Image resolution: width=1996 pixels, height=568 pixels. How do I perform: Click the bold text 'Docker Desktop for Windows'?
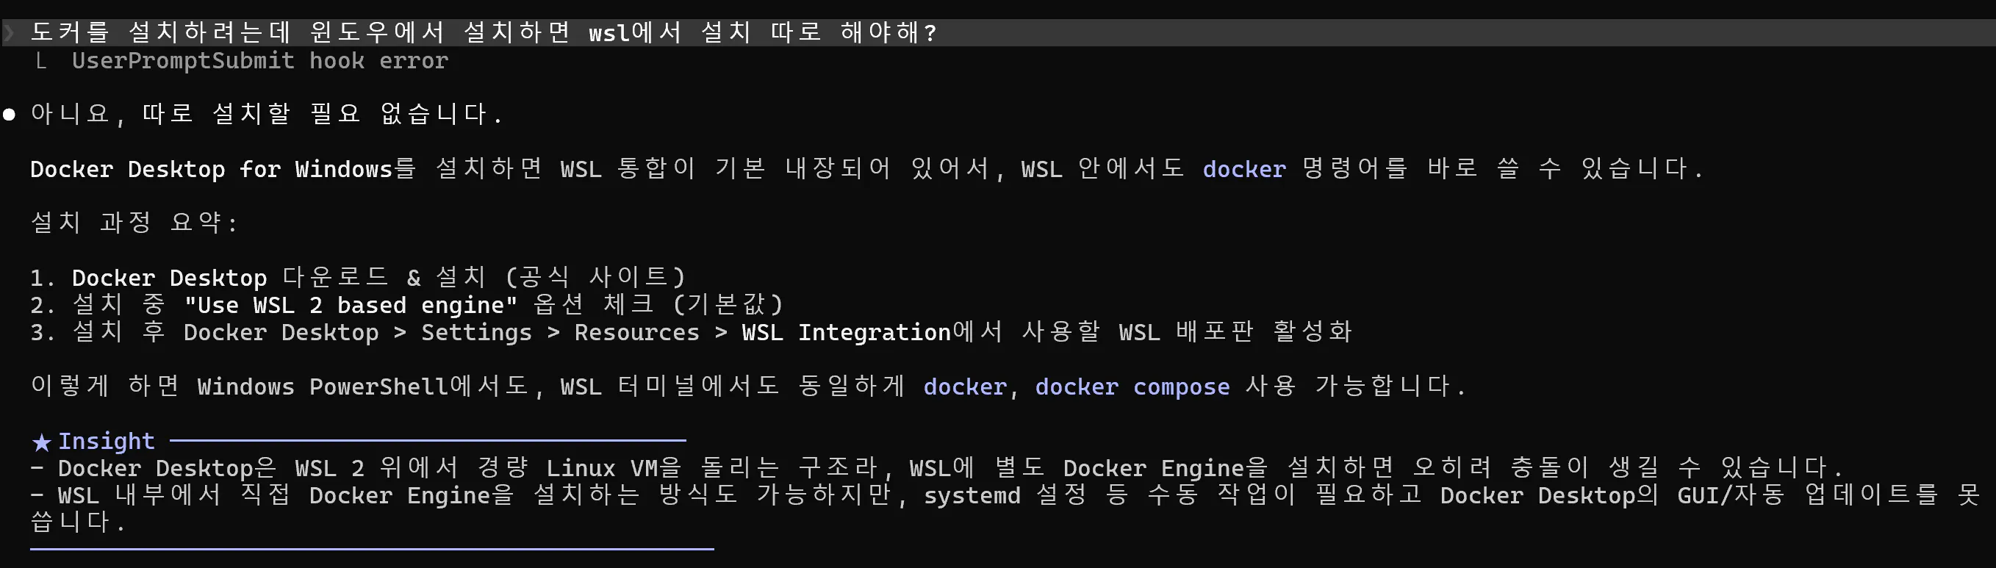pos(212,169)
